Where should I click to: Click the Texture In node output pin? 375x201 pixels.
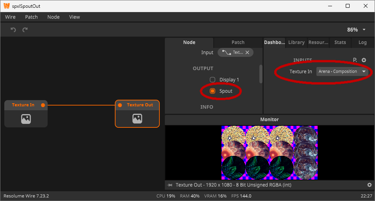(43, 105)
